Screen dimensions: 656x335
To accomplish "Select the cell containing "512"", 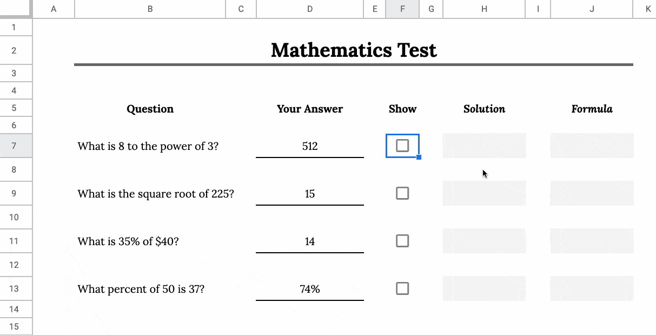I will point(309,146).
